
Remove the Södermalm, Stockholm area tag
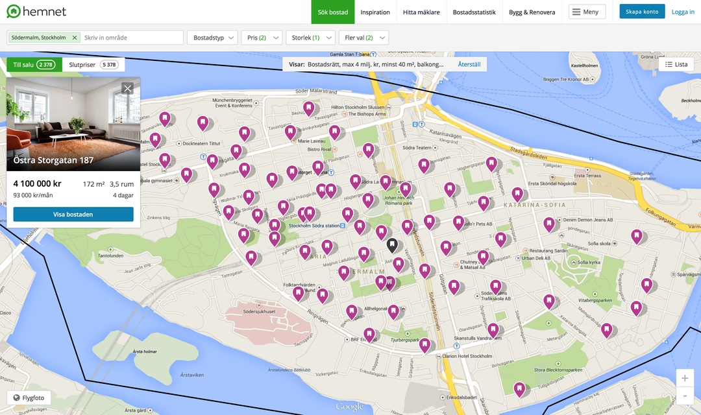tap(75, 38)
